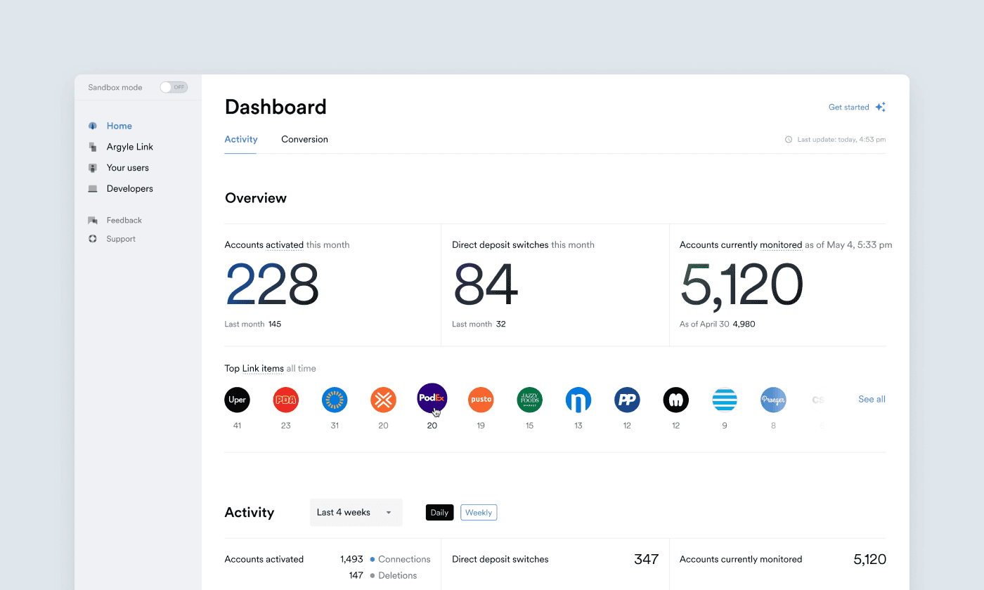Click the sparkle icon beside Get started
The width and height of the screenshot is (984, 590).
coord(880,107)
